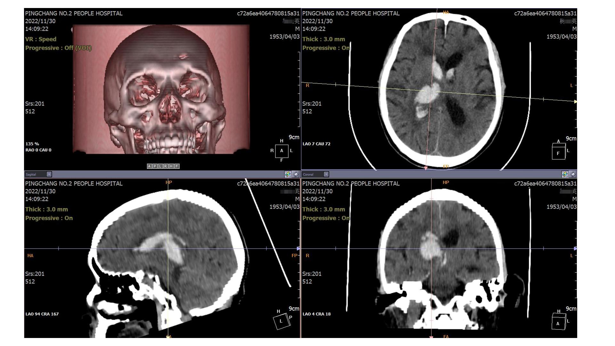Switch to the H (head) view preset
The height and width of the screenshot is (346, 615).
point(171,166)
